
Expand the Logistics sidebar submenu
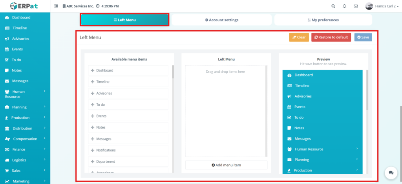click(25, 160)
